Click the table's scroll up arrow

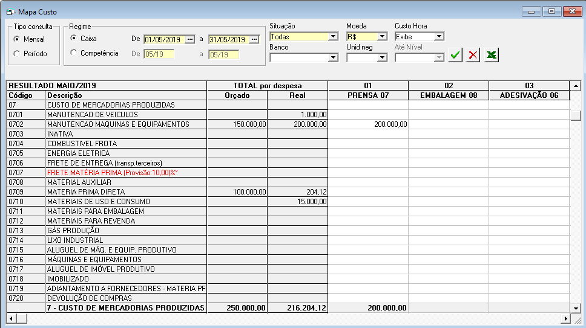[x=576, y=86]
